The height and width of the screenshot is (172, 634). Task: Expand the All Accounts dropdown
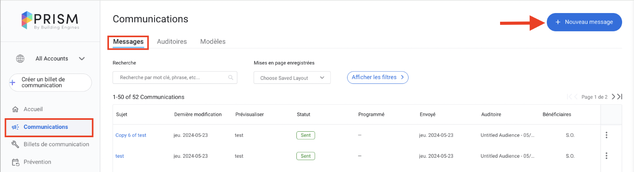(x=82, y=59)
